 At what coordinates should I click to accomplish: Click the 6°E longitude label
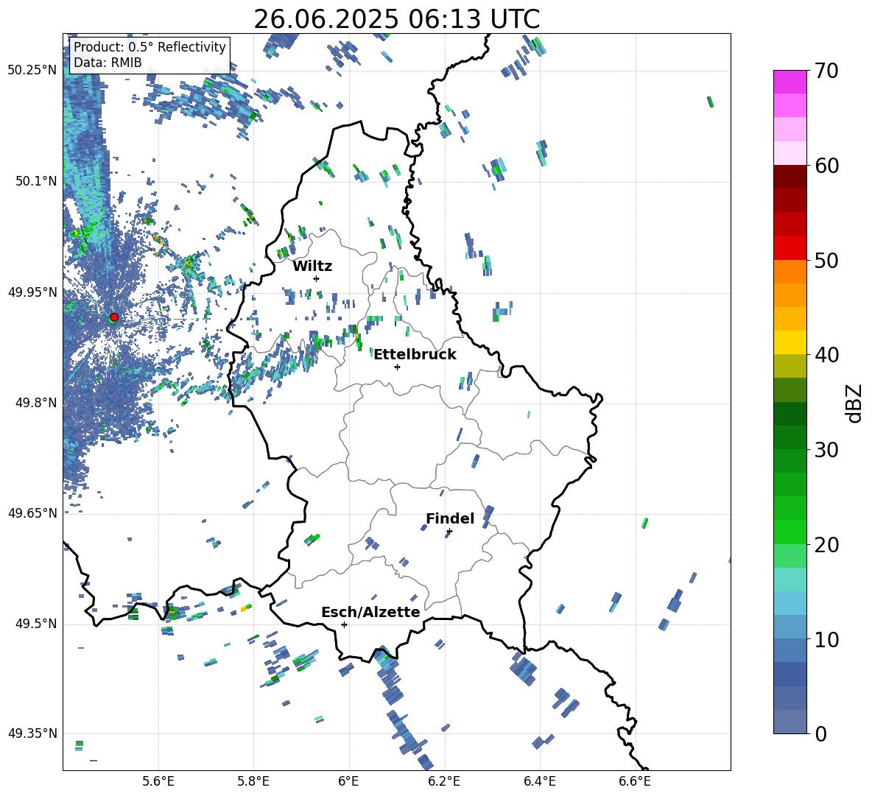(x=348, y=782)
